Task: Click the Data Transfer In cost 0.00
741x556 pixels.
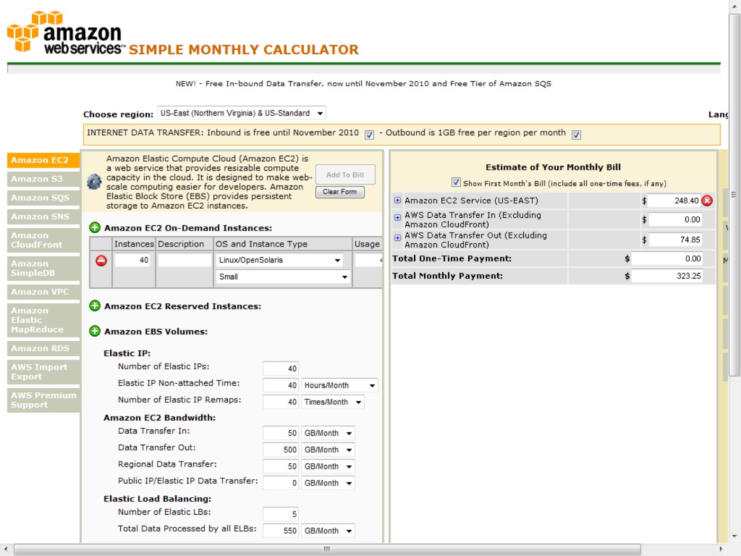Action: click(675, 219)
